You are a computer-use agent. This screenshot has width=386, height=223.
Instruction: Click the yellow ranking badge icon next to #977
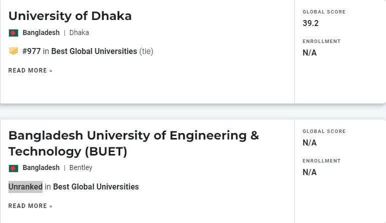coord(14,51)
